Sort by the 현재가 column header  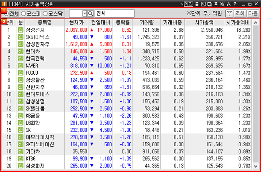(x=76, y=23)
